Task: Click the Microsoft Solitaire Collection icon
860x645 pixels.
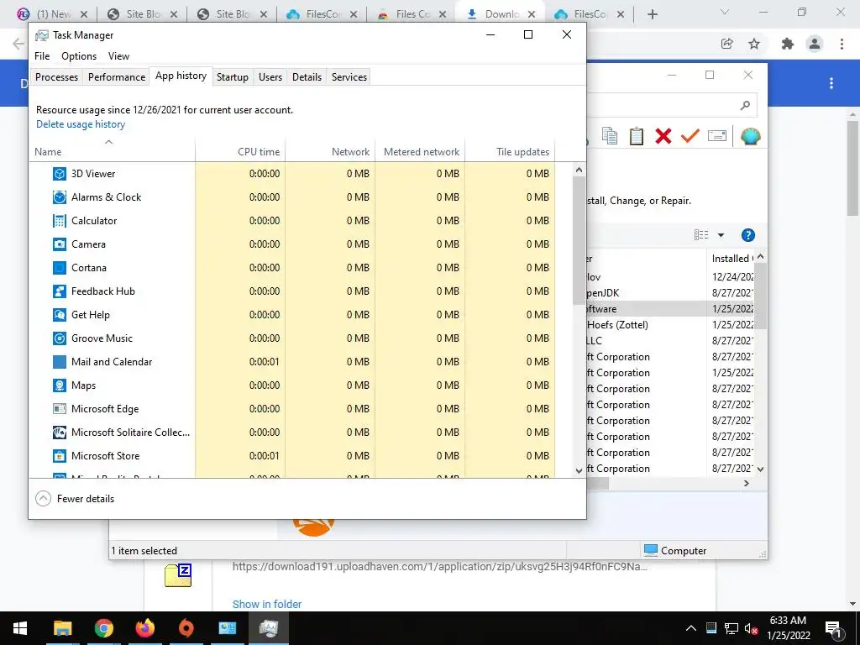Action: click(x=60, y=433)
